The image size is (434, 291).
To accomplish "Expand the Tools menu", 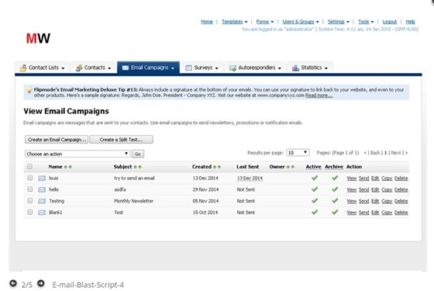I will (366, 22).
